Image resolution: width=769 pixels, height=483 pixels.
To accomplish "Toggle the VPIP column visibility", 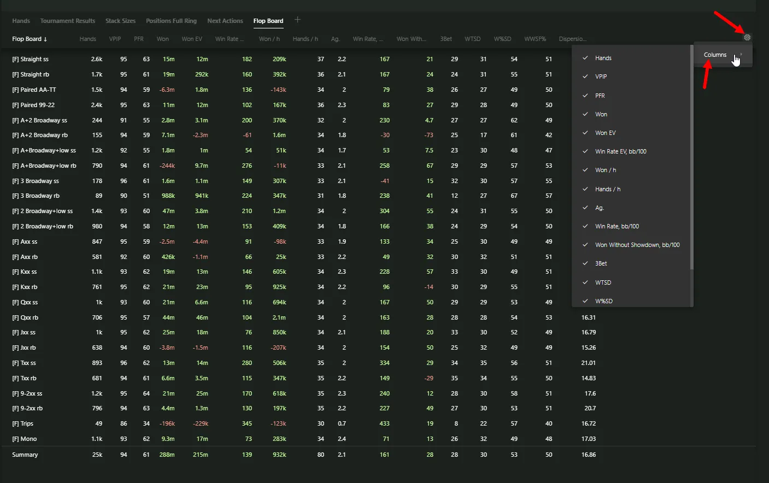I will (585, 76).
